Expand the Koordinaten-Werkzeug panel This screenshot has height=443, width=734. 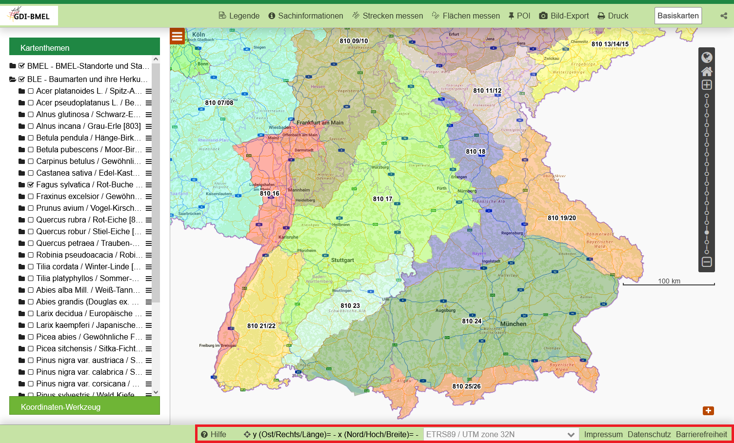pyautogui.click(x=84, y=407)
